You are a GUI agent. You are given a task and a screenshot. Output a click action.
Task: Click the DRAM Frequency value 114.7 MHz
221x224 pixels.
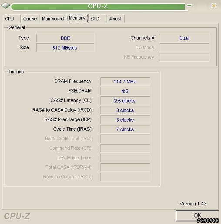(x=125, y=82)
